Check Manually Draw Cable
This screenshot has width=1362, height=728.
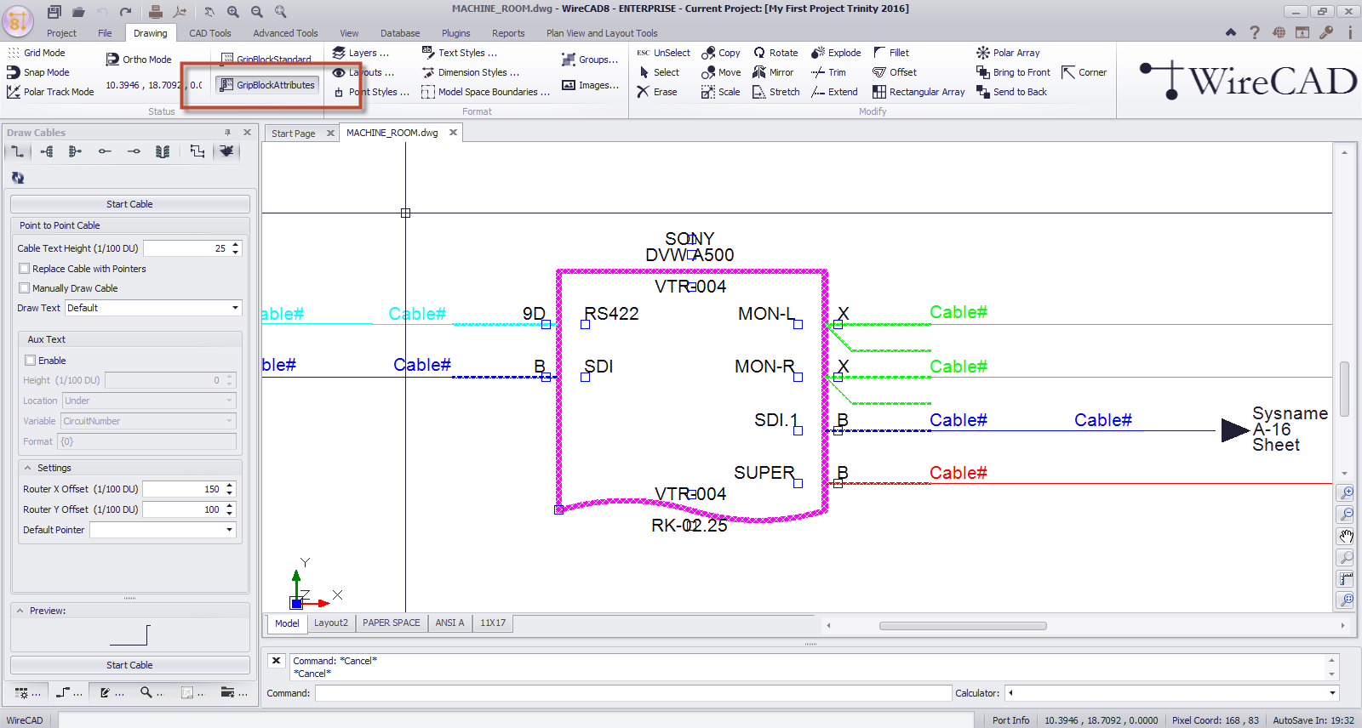pyautogui.click(x=25, y=288)
